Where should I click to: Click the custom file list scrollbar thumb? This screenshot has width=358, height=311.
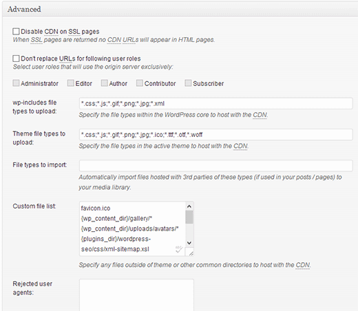tap(189, 217)
